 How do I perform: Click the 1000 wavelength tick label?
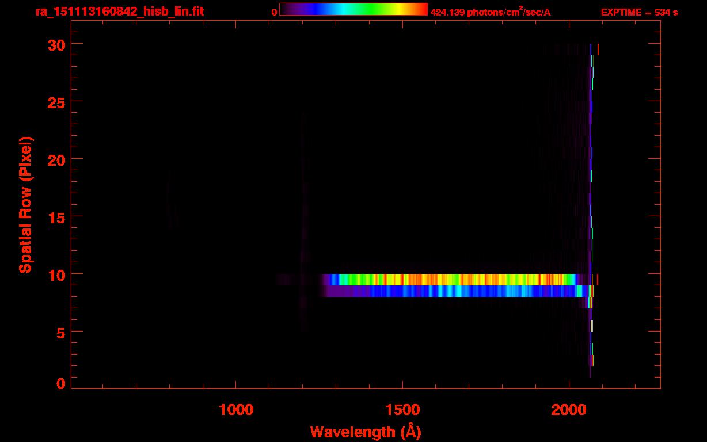coord(236,410)
